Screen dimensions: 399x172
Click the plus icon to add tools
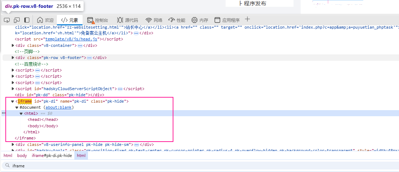coord(247,19)
